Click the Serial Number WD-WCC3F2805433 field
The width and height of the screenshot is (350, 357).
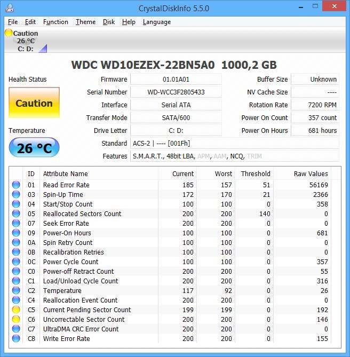tap(176, 92)
